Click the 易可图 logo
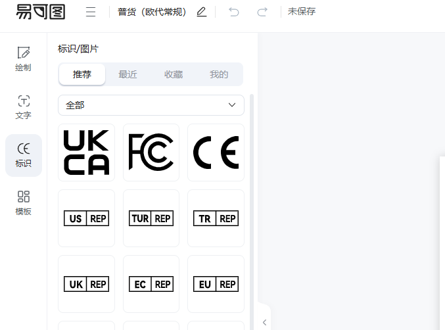This screenshot has height=330, width=445. 41,12
